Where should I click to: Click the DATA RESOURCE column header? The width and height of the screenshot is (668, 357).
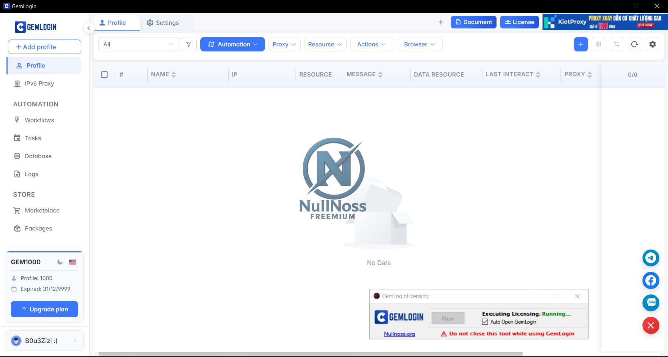click(x=439, y=74)
